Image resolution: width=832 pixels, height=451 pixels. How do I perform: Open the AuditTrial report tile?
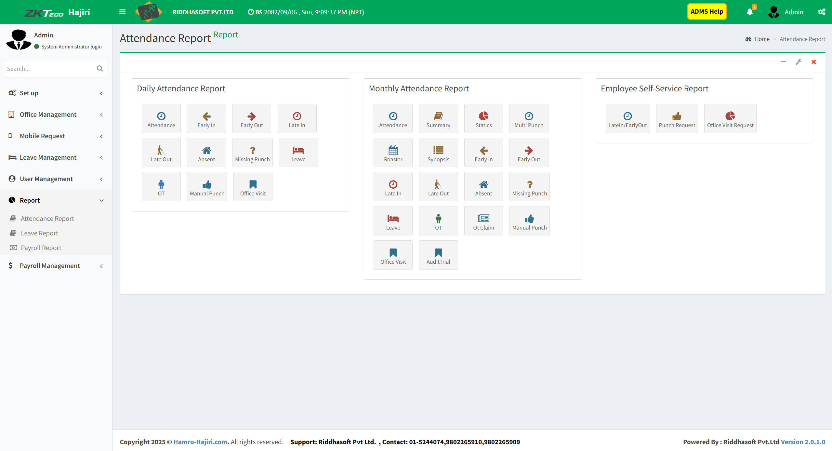click(438, 256)
